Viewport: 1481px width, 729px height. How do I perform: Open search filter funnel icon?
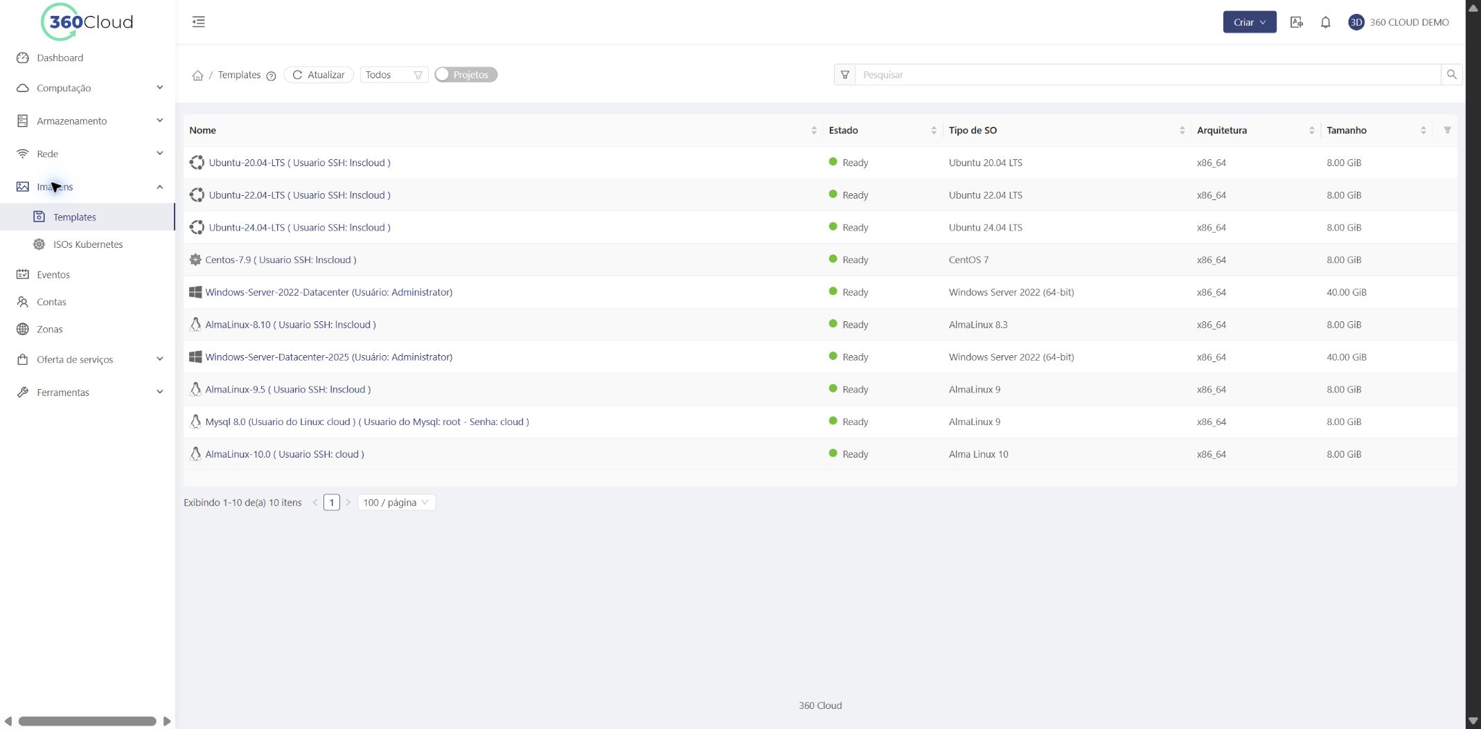pos(844,75)
